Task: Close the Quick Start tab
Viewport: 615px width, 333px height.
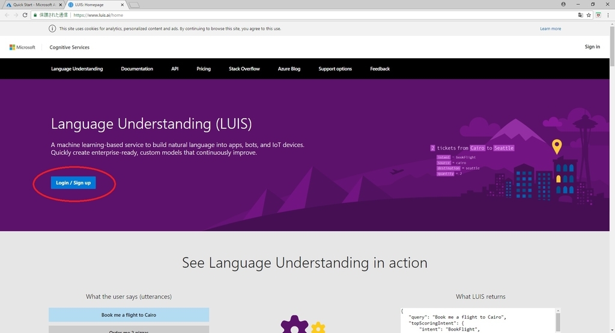Action: click(x=61, y=5)
